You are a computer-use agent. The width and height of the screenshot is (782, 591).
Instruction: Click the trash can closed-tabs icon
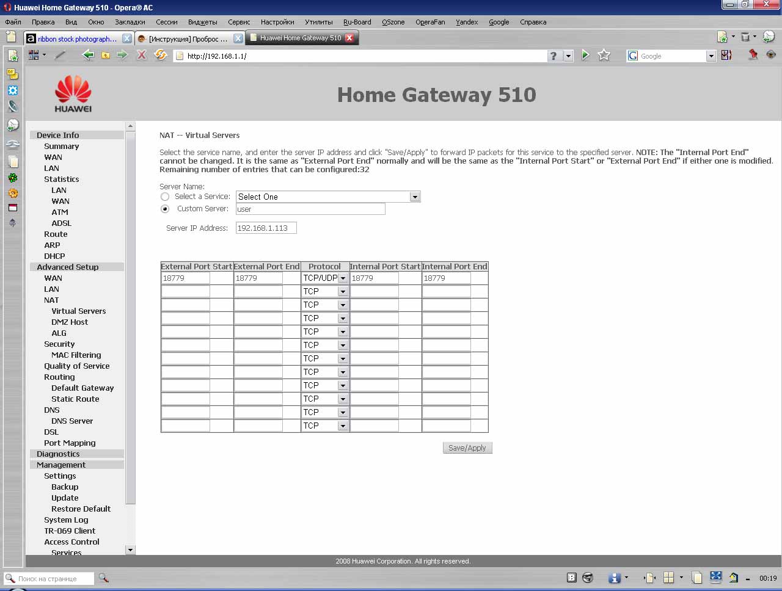745,37
